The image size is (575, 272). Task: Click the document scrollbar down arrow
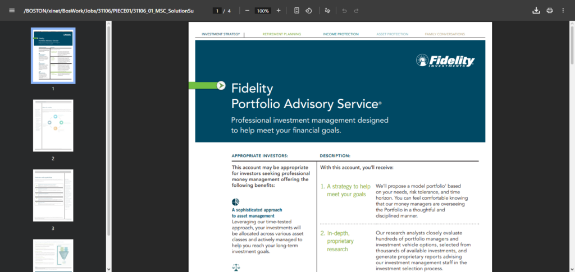[x=572, y=269]
